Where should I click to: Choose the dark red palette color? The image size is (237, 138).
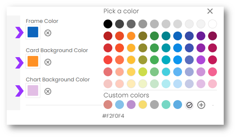108,36
